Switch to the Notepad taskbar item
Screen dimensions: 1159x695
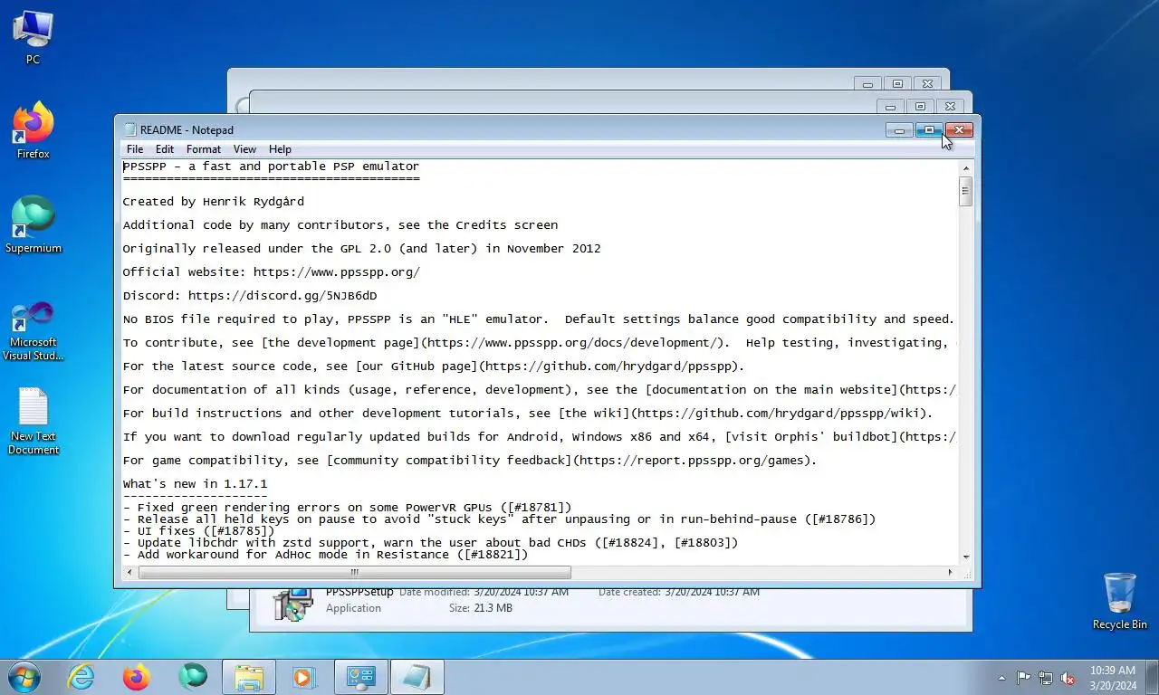tap(417, 677)
